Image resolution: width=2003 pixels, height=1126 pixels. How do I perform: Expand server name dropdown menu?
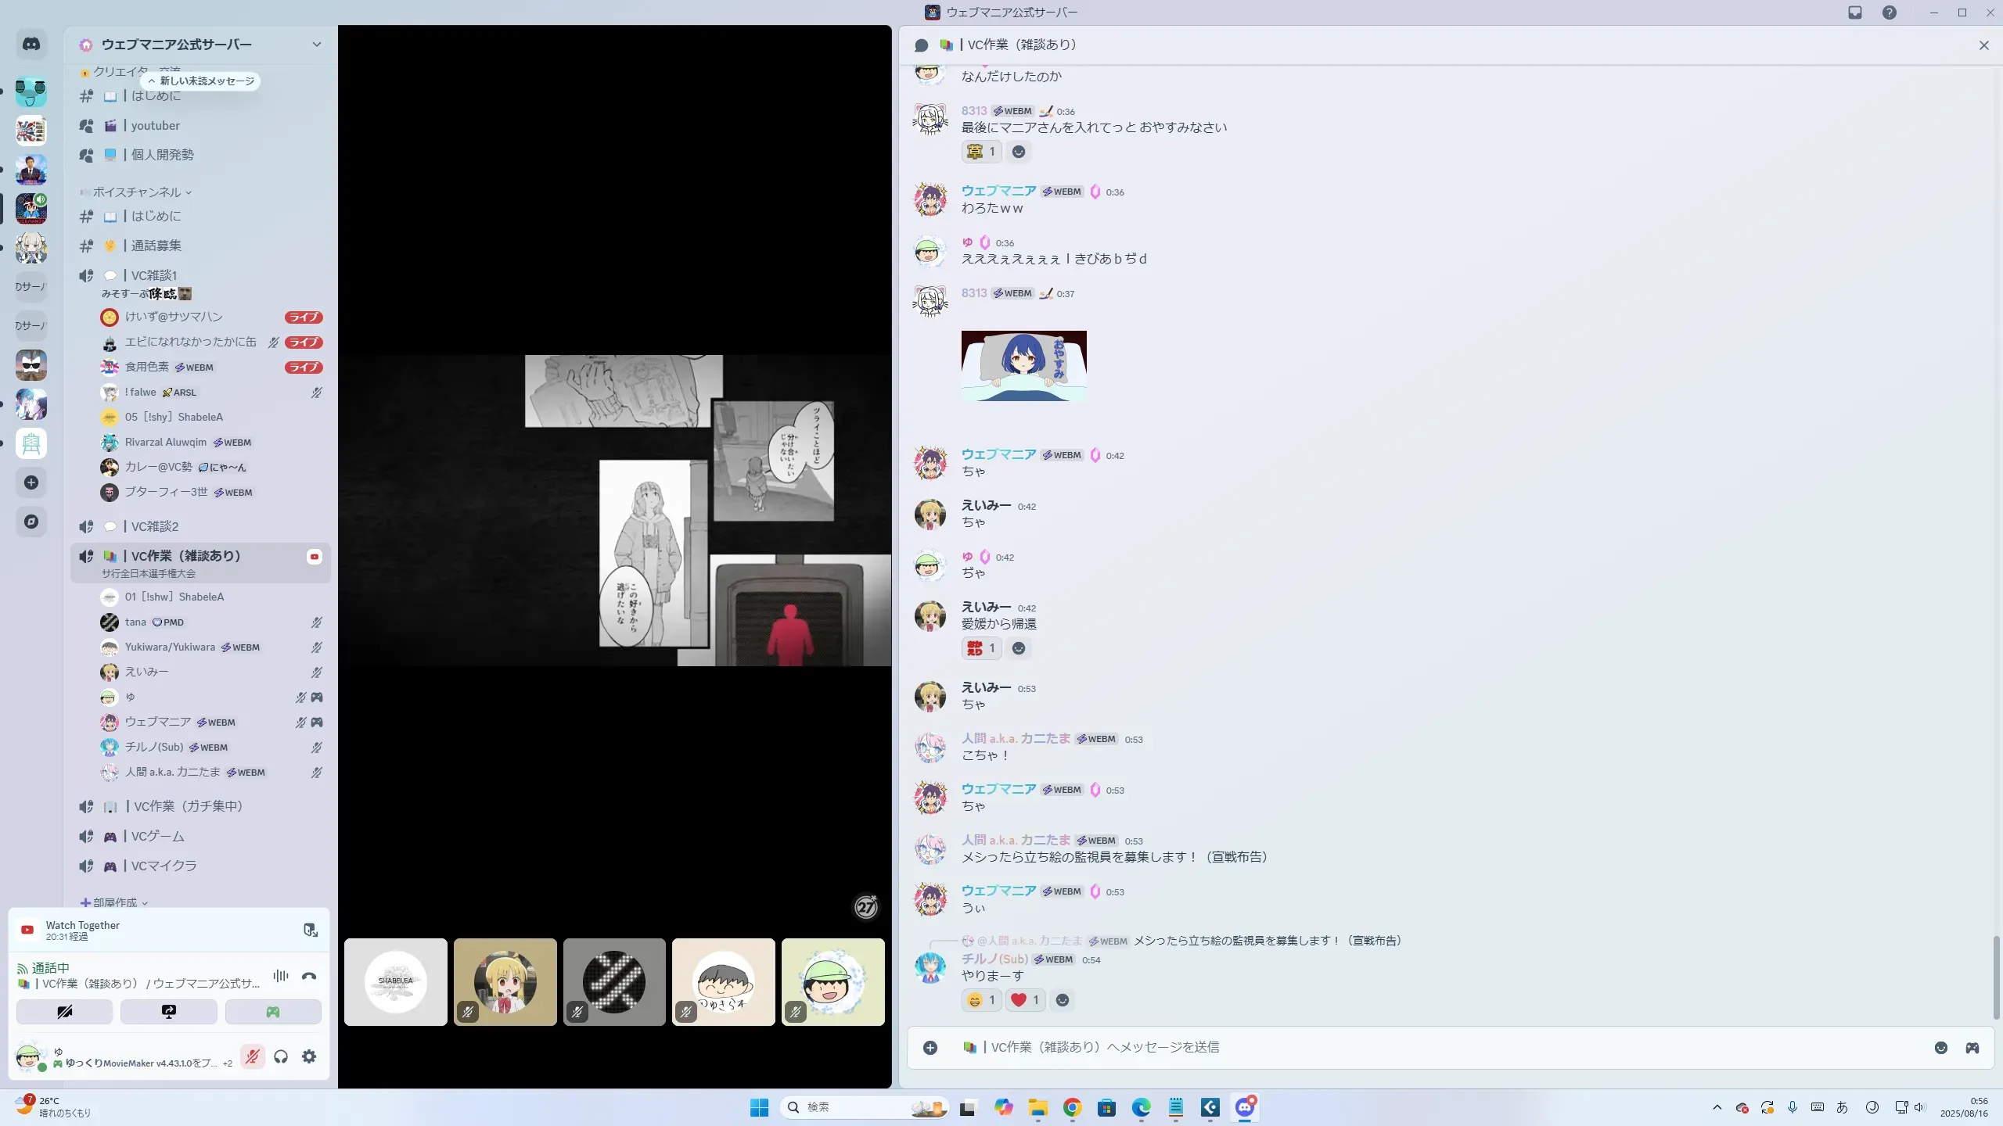click(x=317, y=45)
